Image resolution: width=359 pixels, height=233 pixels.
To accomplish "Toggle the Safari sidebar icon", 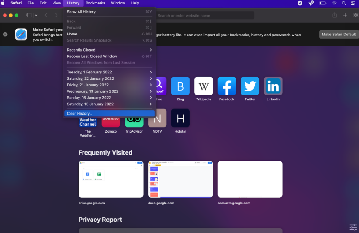I will click(x=28, y=15).
